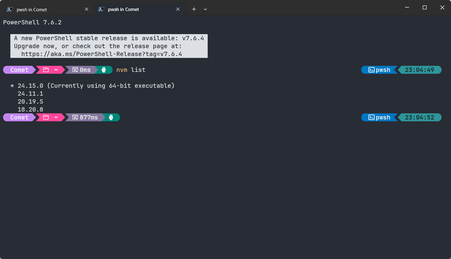Click the Comet segment in the 877ms prompt
The height and width of the screenshot is (259, 451).
click(19, 117)
